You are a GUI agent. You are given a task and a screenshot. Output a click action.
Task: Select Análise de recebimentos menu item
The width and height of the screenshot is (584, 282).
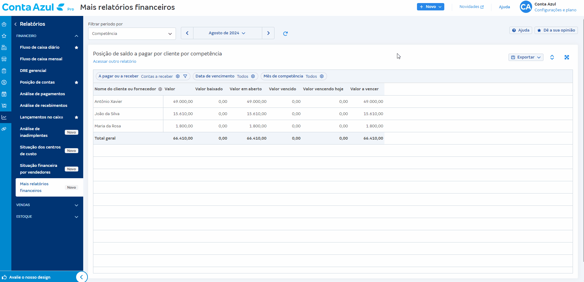pos(44,106)
